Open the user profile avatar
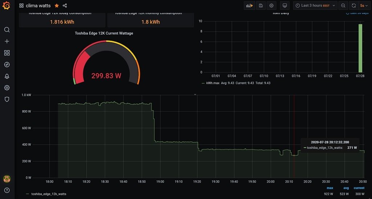Image resolution: width=372 pixels, height=199 pixels. (x=7, y=179)
